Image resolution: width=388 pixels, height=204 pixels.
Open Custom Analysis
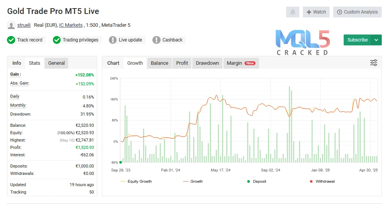click(x=357, y=12)
